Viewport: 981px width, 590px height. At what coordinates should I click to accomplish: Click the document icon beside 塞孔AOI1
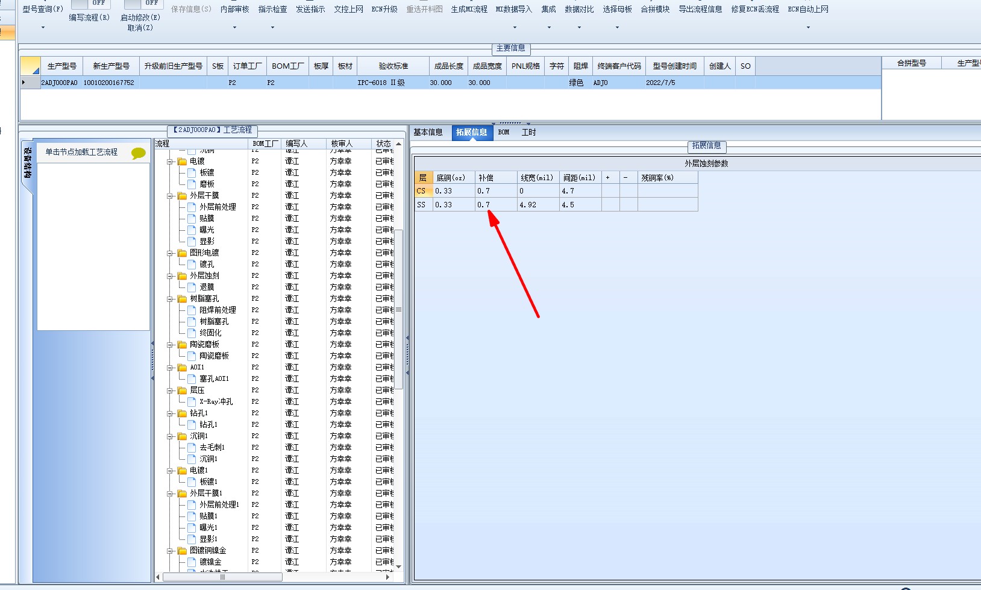(x=192, y=379)
